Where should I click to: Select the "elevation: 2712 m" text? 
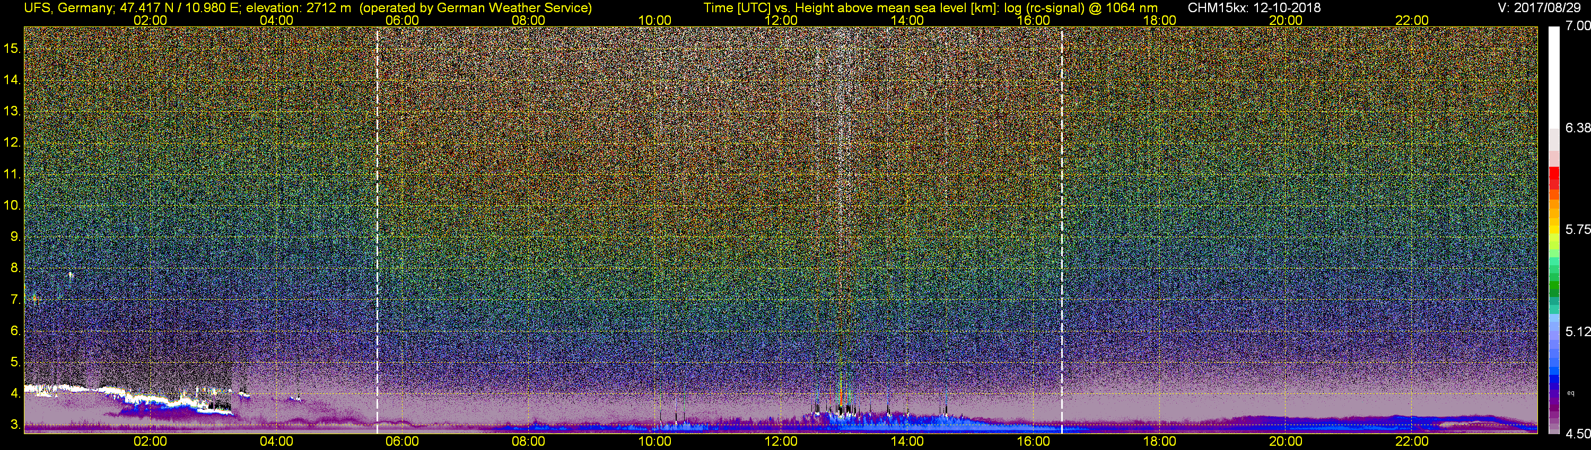[298, 8]
